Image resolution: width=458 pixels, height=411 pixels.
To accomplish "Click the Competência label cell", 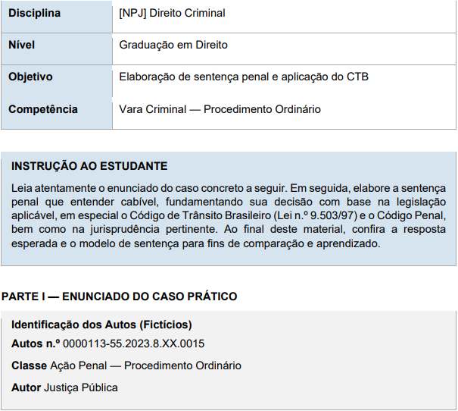I will click(x=57, y=113).
